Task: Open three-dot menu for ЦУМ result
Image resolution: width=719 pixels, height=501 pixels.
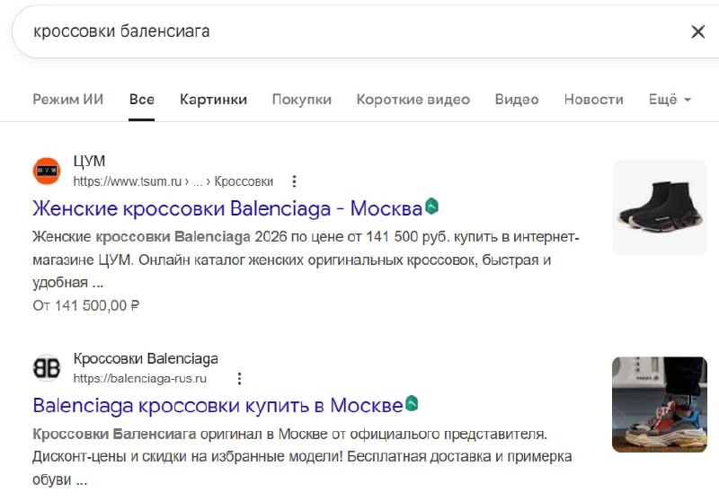Action: (x=294, y=181)
